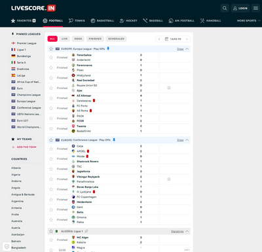This screenshot has width=262, height=252.
Task: Star the Gent vs Betis match
Action: 51,209
